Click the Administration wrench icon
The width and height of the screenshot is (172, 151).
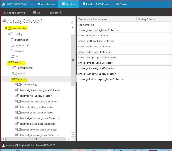click(4, 4)
